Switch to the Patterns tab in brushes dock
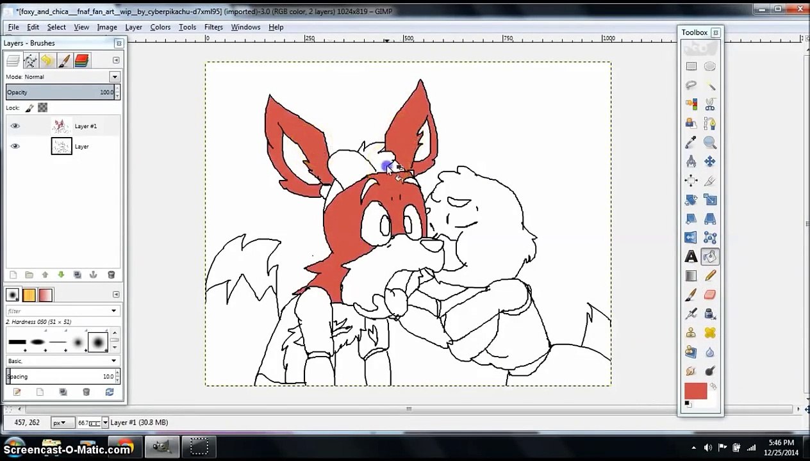This screenshot has width=810, height=461. [29, 295]
